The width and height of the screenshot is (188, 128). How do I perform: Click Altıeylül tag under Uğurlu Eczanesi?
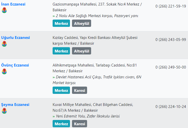point(82,51)
